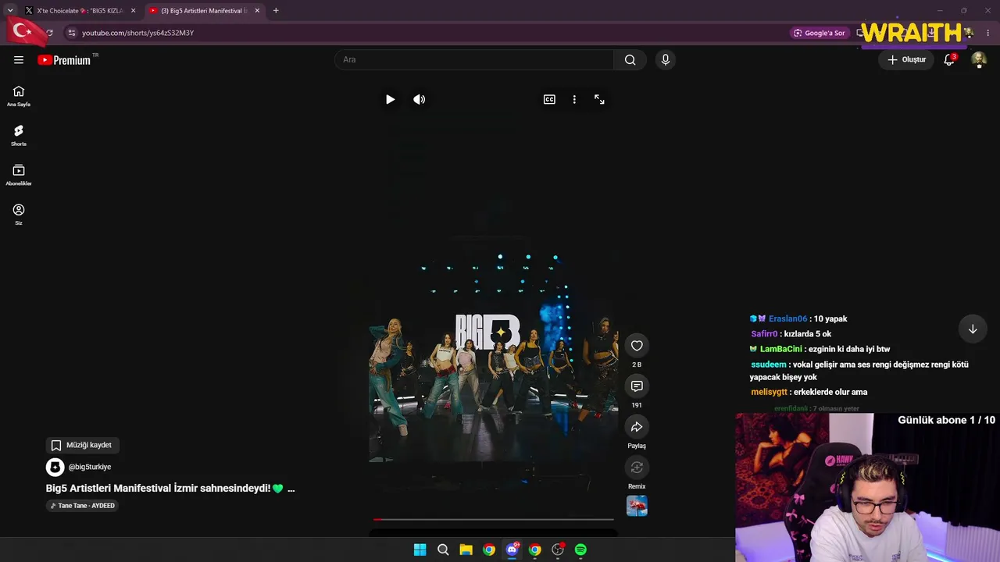
Task: Like the Short with the heart
Action: click(637, 346)
